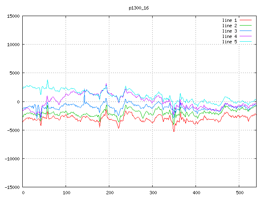Screen dimensions: 264x198
Task: Select the "line 5" legend label
Action: coord(230,42)
